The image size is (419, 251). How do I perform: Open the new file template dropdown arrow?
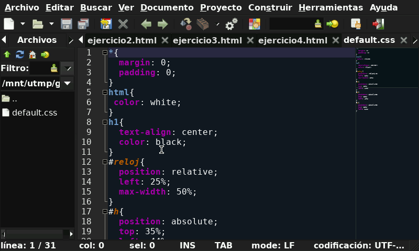pyautogui.click(x=23, y=24)
